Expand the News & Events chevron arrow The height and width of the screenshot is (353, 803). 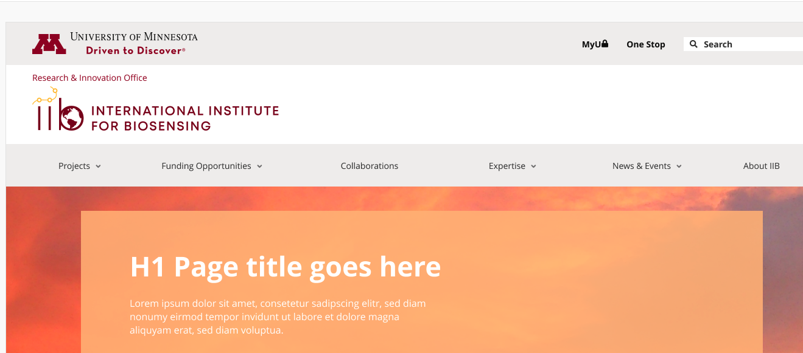pos(679,166)
